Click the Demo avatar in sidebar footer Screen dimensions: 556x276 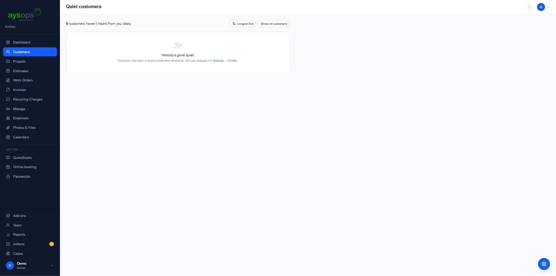tap(10, 265)
